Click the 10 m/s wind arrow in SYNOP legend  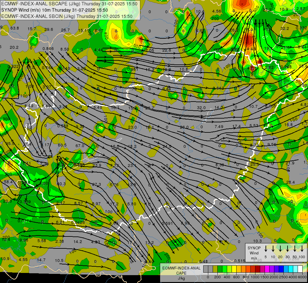point(273,248)
